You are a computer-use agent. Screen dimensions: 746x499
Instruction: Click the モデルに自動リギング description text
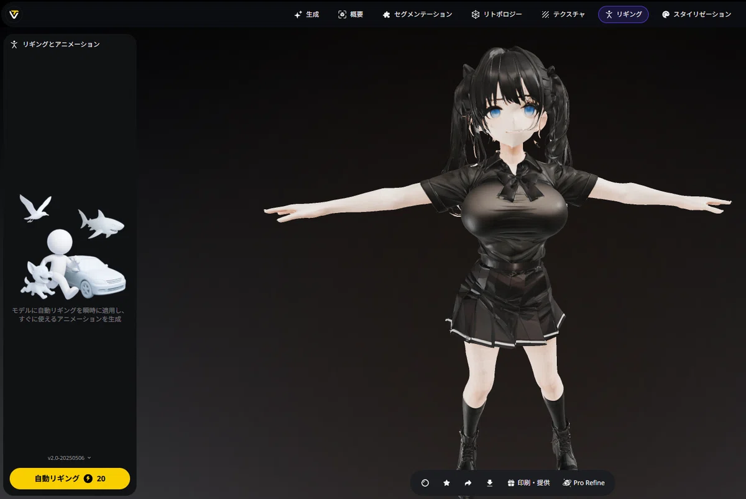click(69, 315)
